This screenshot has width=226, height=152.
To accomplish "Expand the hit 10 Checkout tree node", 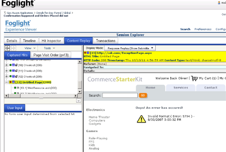I will 7,65.
